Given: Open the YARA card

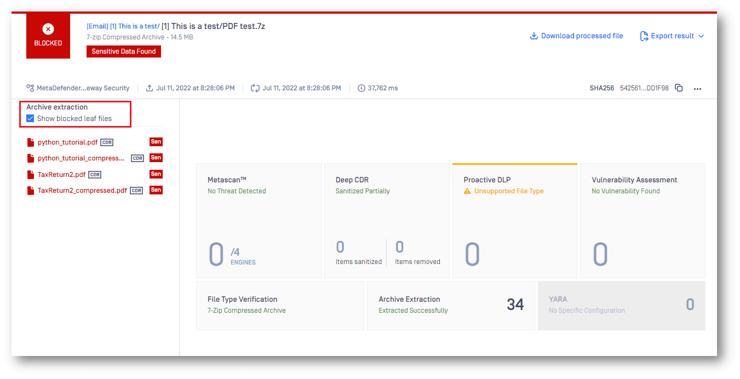Looking at the screenshot, I should [622, 306].
